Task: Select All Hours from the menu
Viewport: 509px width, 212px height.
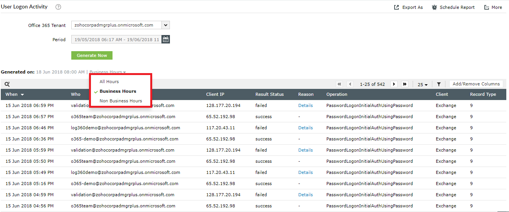Action: tap(109, 82)
